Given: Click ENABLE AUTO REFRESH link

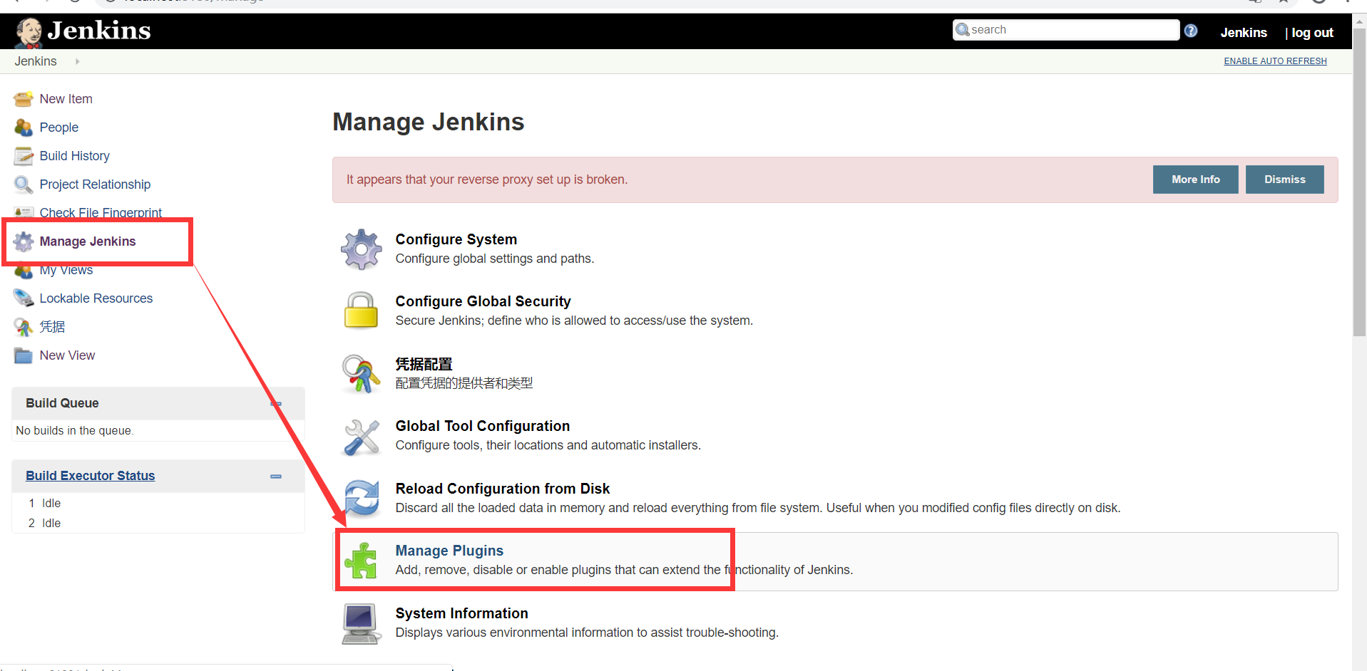Looking at the screenshot, I should [x=1275, y=61].
